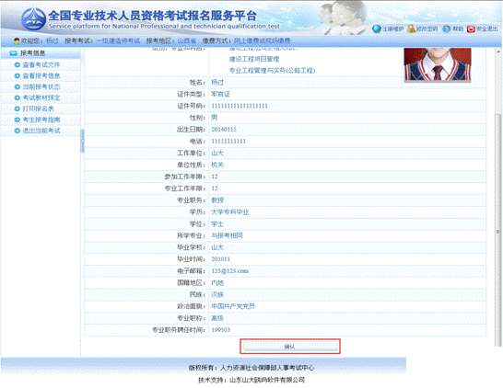Click the welcome user avatar icon
Viewport: 503px width, 388px height.
pyautogui.click(x=17, y=41)
